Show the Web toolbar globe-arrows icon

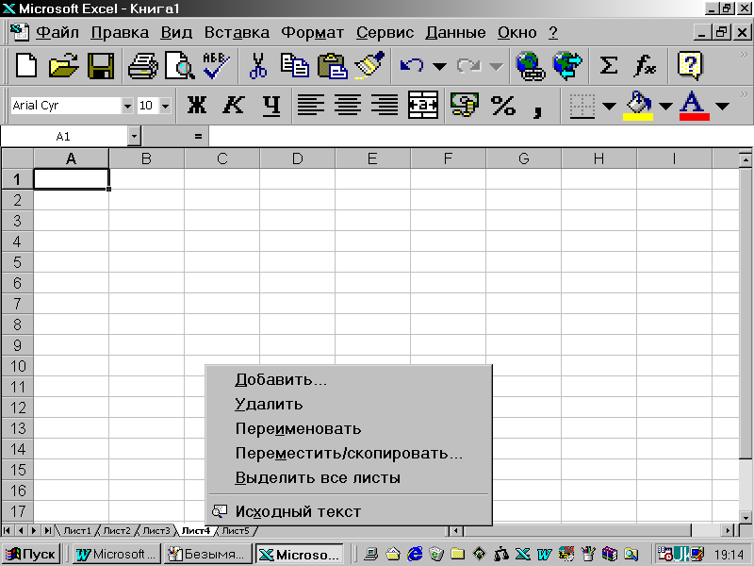click(x=567, y=65)
